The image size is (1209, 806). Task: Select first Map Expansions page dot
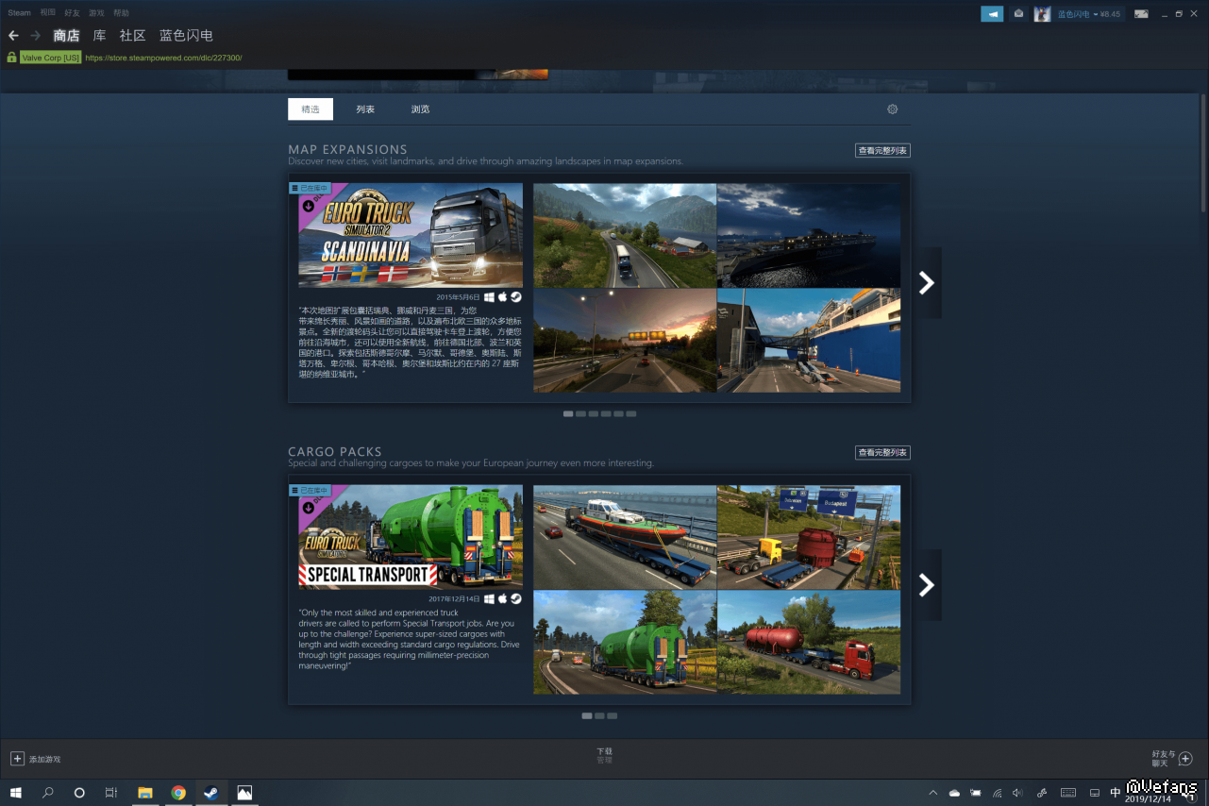coord(568,413)
